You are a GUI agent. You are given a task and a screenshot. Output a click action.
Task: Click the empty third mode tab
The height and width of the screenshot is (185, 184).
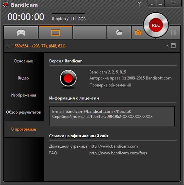pos(90,32)
